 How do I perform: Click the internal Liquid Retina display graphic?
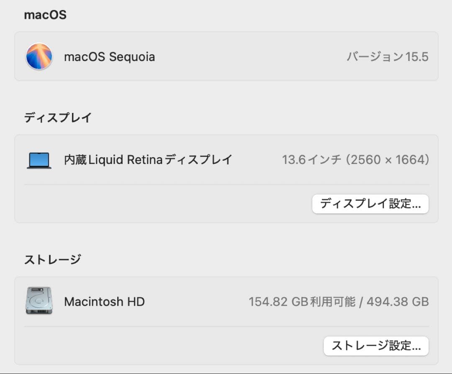(x=39, y=160)
